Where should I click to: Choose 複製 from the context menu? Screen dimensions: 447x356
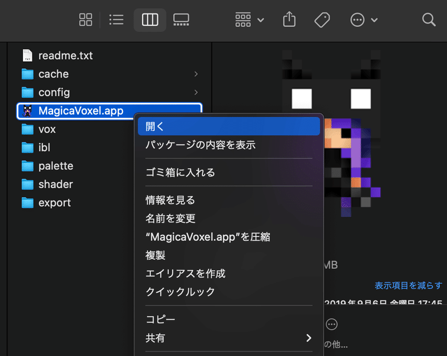229,255
